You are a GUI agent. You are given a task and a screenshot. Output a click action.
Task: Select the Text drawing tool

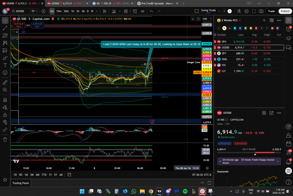[x=5, y=65]
